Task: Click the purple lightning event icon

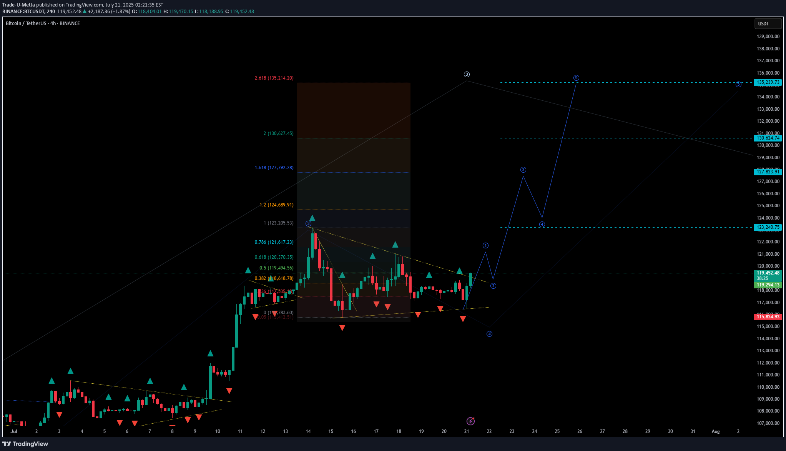Action: (x=470, y=421)
